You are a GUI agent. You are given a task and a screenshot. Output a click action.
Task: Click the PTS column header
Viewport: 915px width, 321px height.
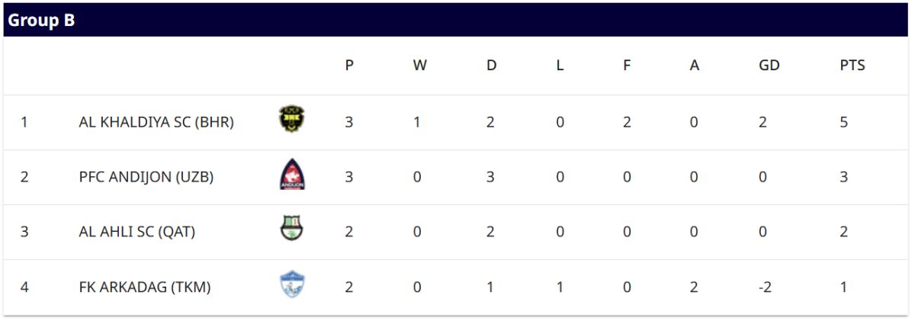tap(852, 66)
